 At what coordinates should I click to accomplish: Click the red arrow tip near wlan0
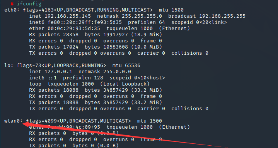point(24,123)
